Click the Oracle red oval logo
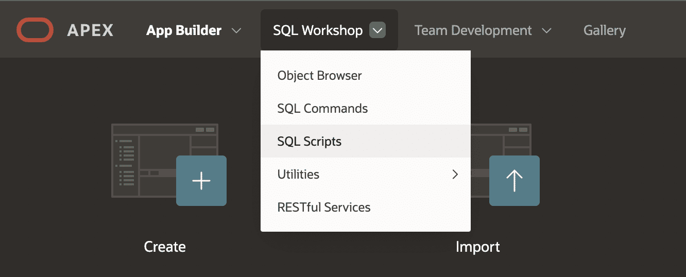Screen dimensions: 686x277 pyautogui.click(x=35, y=30)
